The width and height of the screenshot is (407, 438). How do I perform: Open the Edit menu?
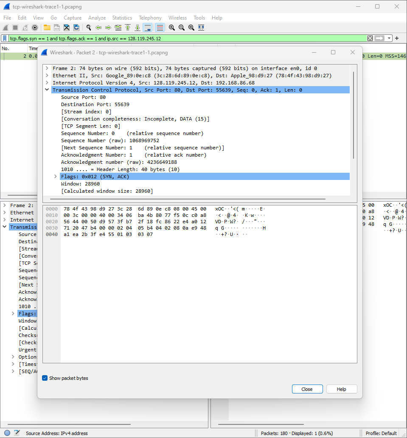click(22, 17)
